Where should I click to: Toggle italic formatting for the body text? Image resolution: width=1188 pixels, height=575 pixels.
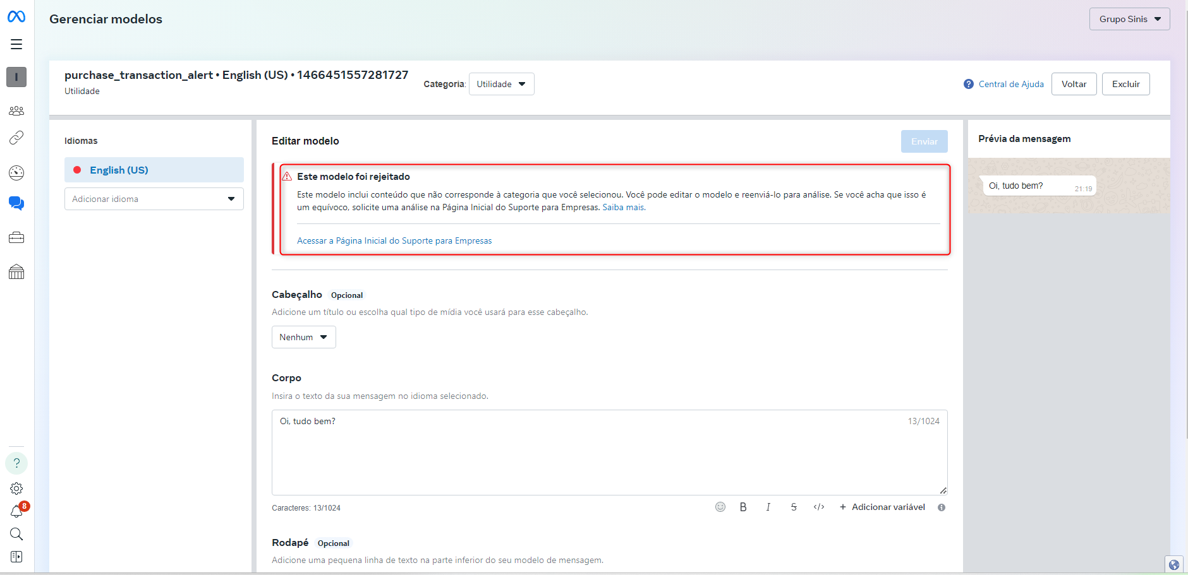click(768, 507)
